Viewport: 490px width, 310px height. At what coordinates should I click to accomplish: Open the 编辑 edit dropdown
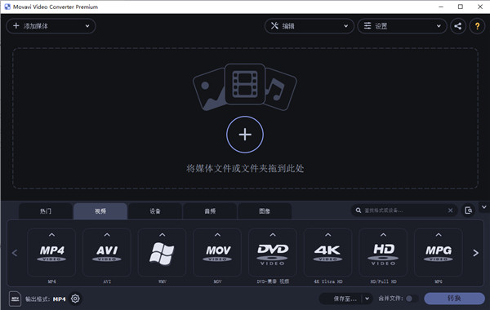pos(310,26)
